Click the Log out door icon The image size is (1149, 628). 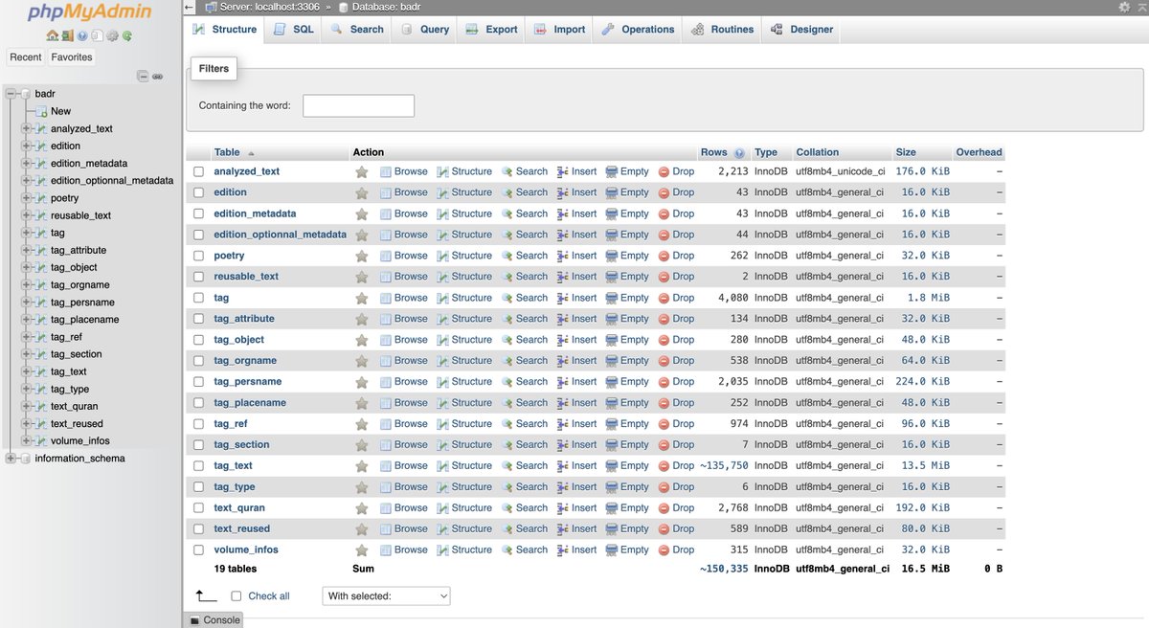click(67, 35)
